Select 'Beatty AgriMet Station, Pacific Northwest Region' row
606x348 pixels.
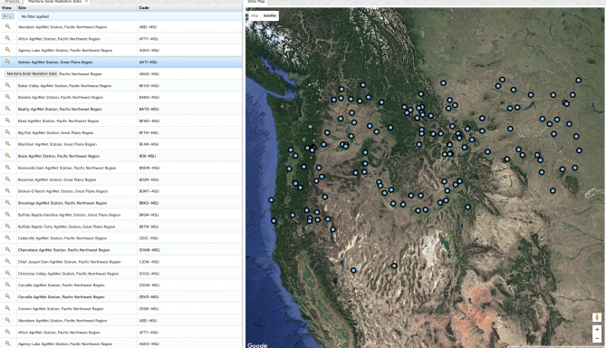coord(121,109)
